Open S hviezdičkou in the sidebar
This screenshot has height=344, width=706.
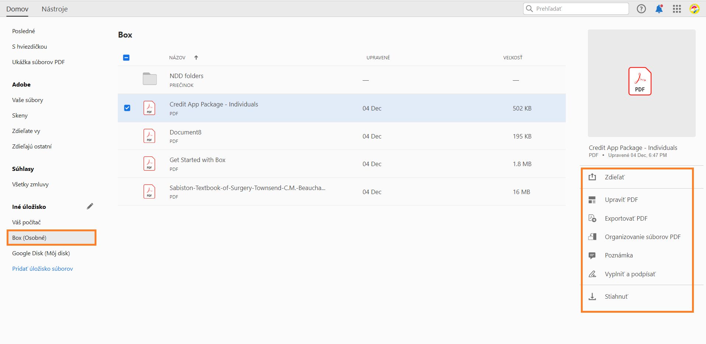29,46
